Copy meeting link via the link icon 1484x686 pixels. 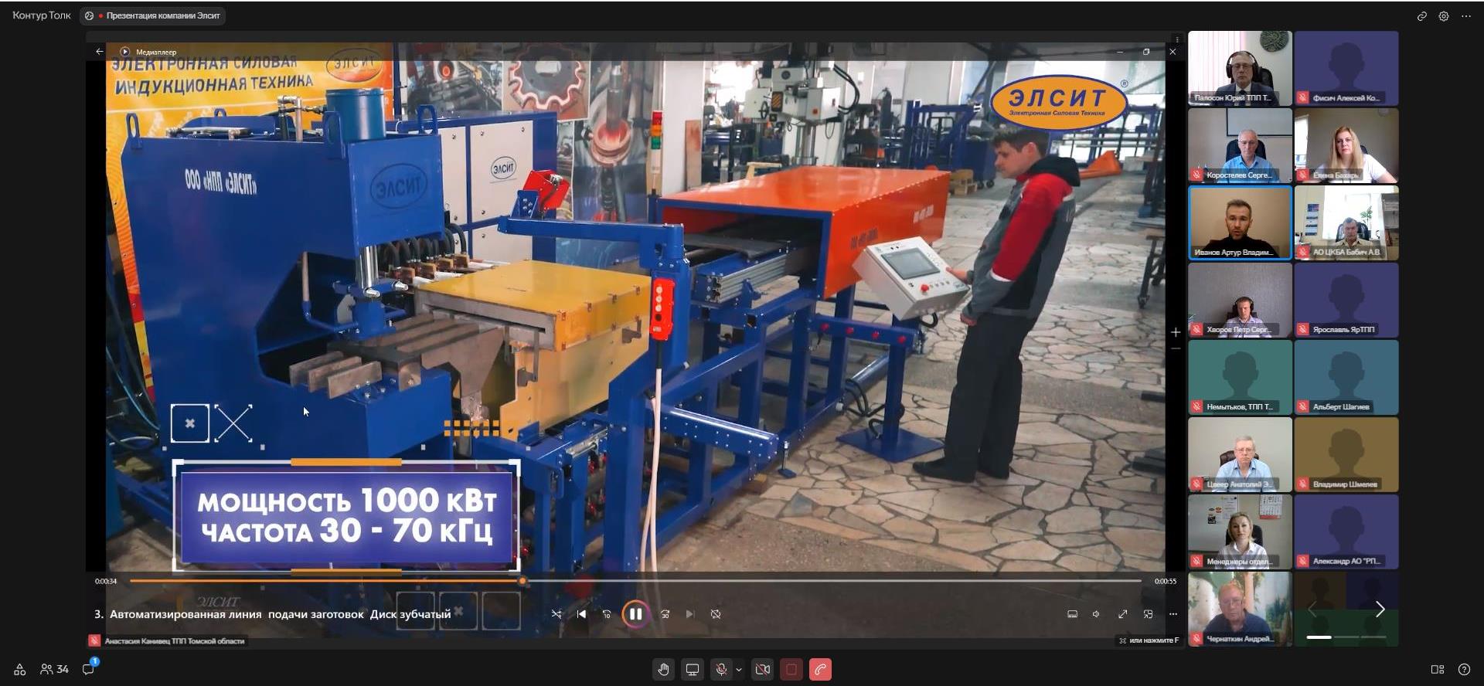pos(1421,16)
